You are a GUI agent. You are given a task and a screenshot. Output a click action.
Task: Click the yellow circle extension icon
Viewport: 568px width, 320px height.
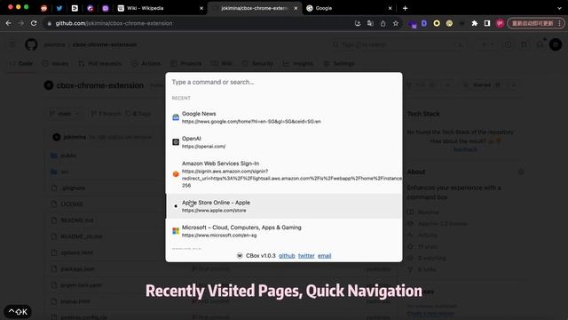tap(437, 23)
